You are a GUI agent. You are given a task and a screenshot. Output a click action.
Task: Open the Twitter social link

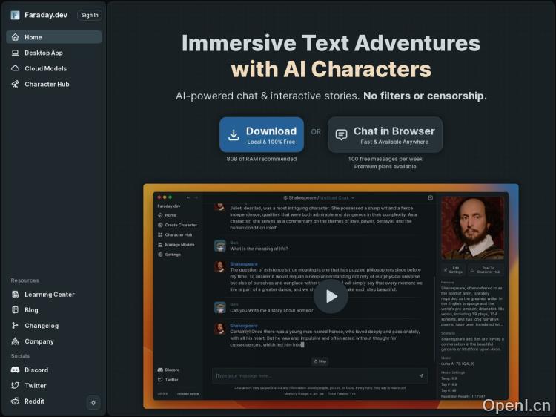click(35, 386)
